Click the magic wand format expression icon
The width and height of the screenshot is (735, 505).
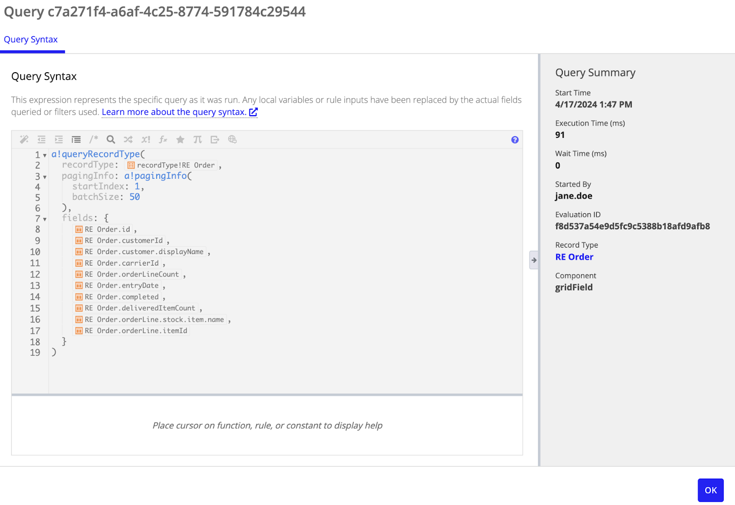[x=24, y=139]
